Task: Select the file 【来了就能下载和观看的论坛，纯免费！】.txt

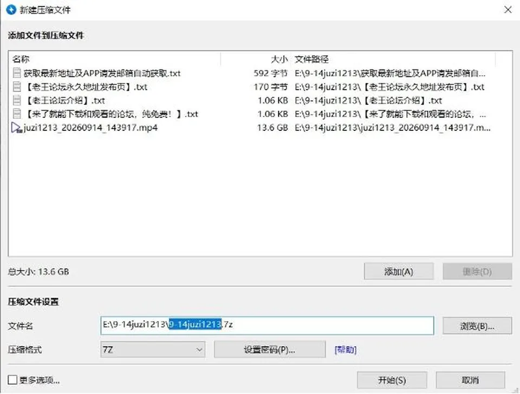Action: coord(110,114)
